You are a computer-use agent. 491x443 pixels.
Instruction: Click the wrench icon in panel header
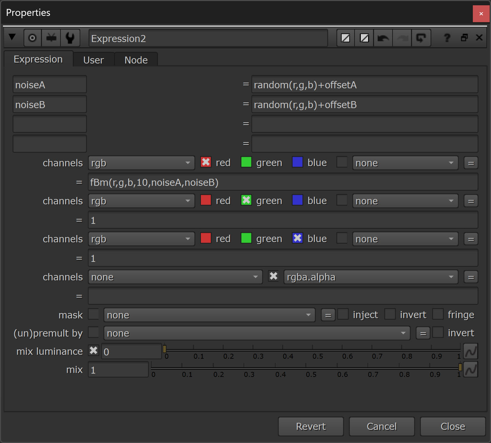[x=70, y=38]
